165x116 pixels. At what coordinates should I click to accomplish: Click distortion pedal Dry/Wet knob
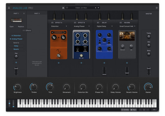[59, 55]
